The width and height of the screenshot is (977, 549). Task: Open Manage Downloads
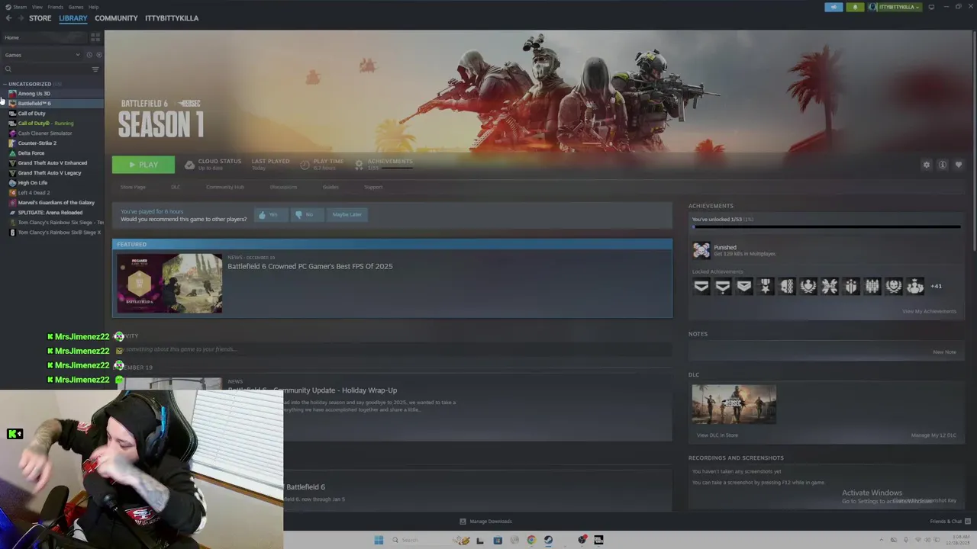(x=485, y=522)
